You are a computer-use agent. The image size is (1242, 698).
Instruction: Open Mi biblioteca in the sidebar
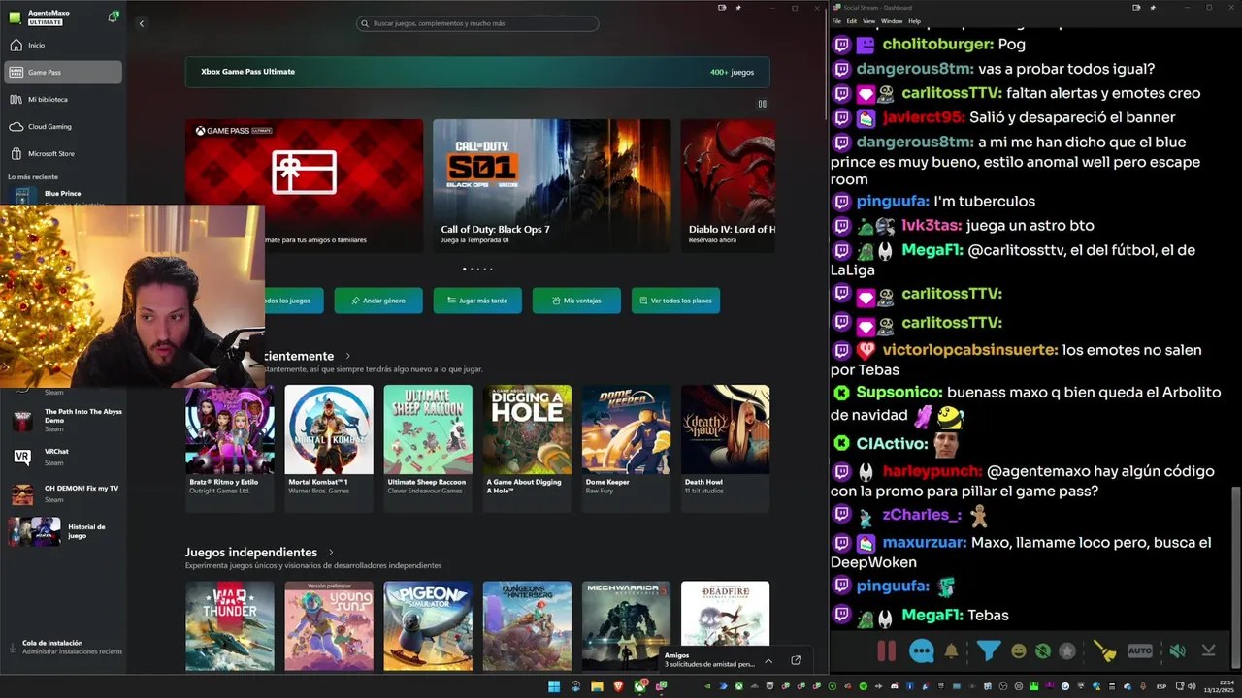click(63, 99)
